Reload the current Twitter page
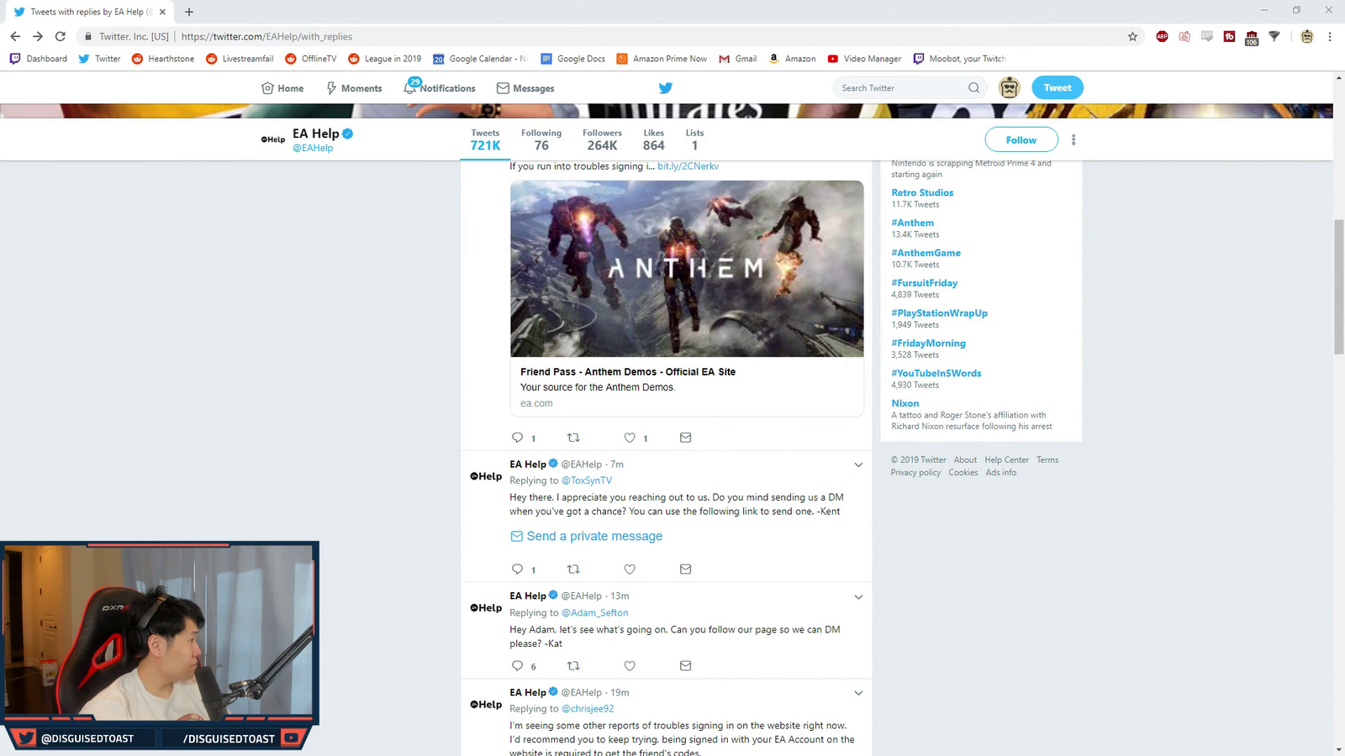 pyautogui.click(x=60, y=36)
